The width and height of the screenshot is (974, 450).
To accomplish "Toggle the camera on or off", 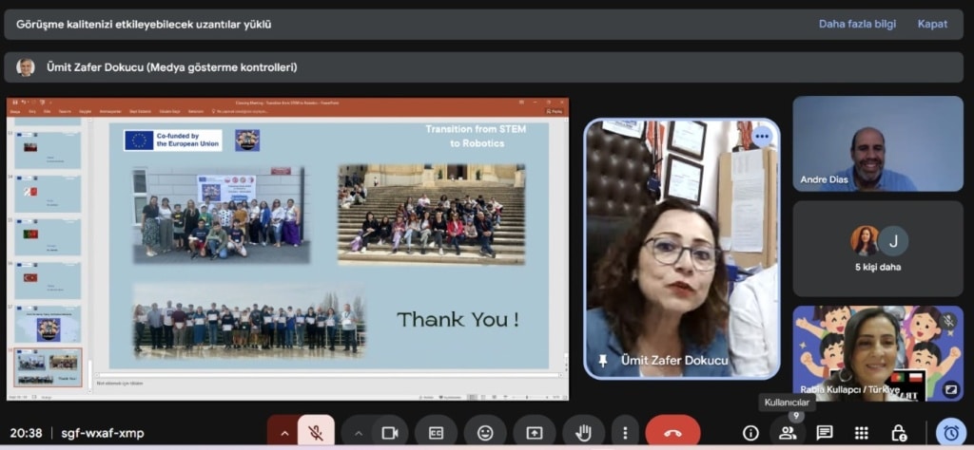I will (x=389, y=433).
